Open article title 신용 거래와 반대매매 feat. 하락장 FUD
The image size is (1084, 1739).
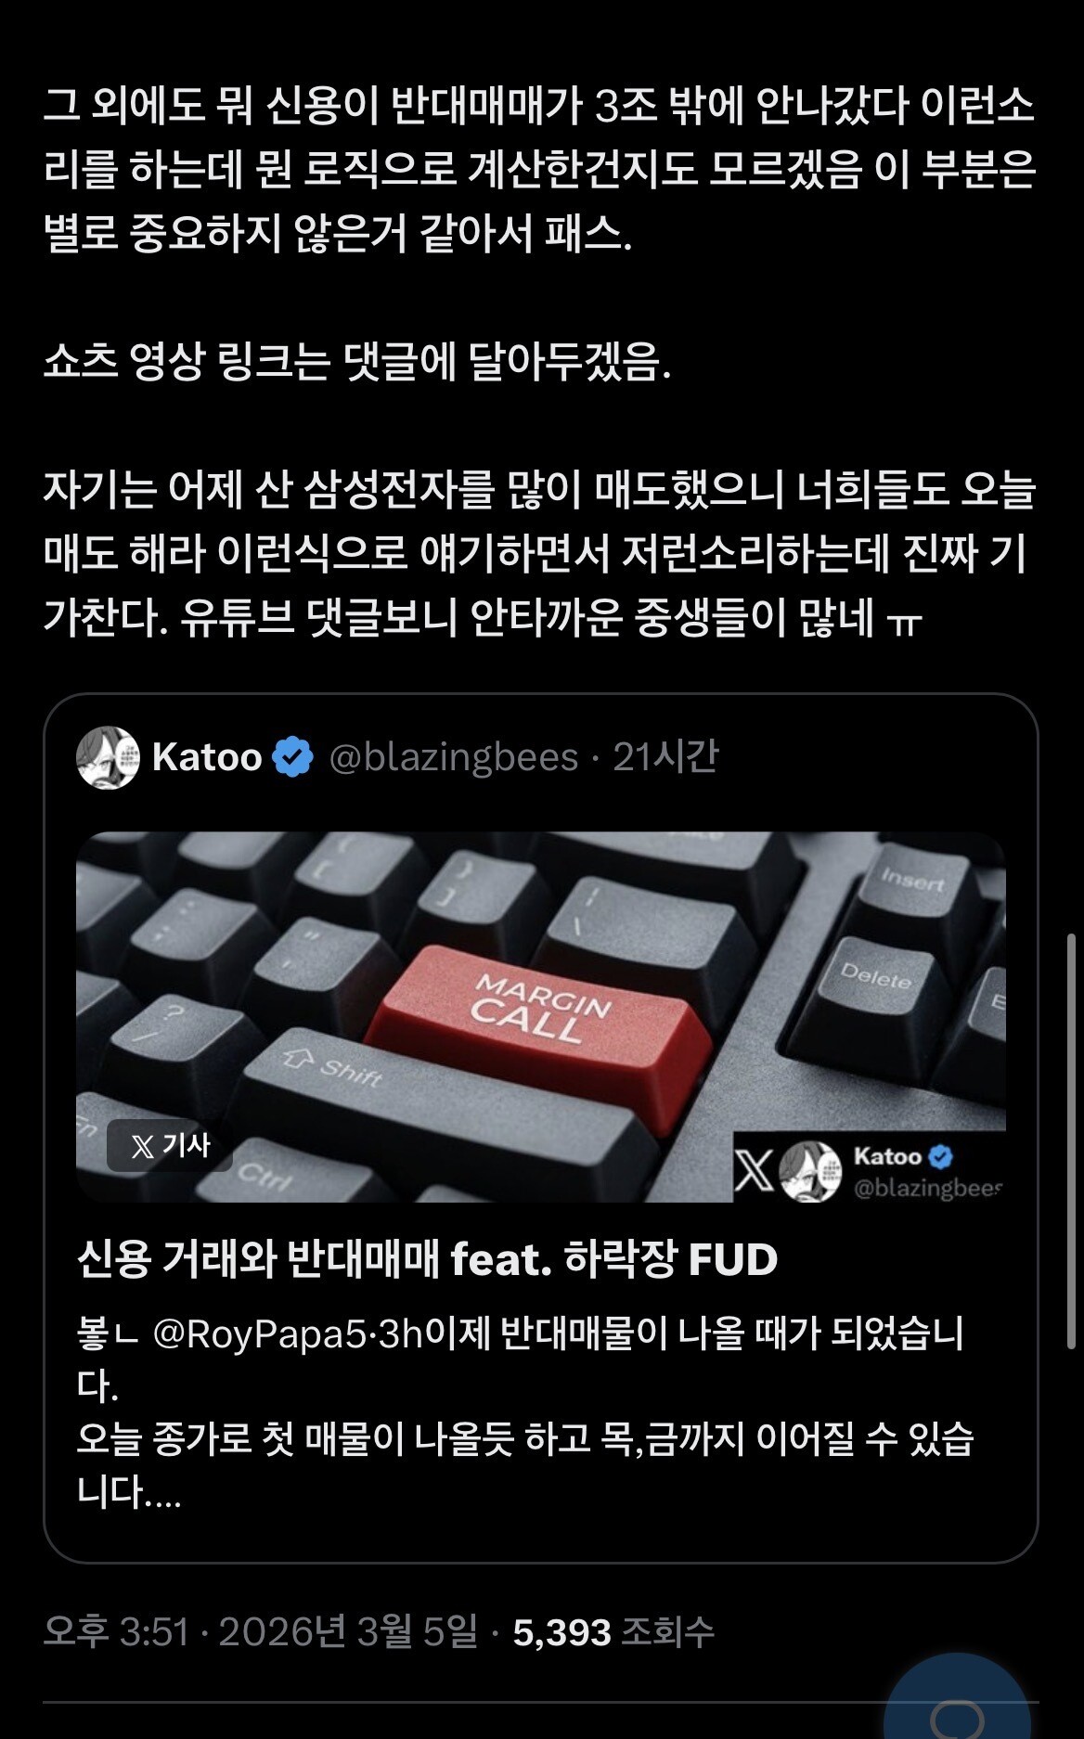pos(427,1259)
